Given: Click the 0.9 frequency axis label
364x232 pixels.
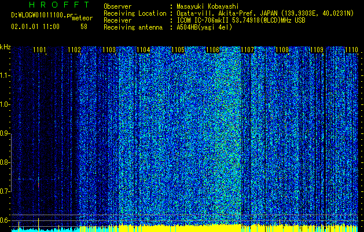Looking at the screenshot, I should point(5,133).
